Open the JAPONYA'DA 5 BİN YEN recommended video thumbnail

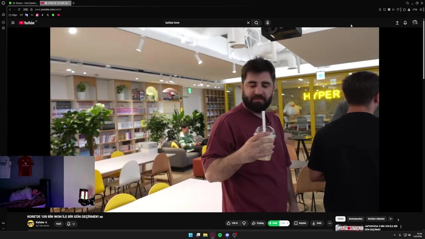click(349, 228)
